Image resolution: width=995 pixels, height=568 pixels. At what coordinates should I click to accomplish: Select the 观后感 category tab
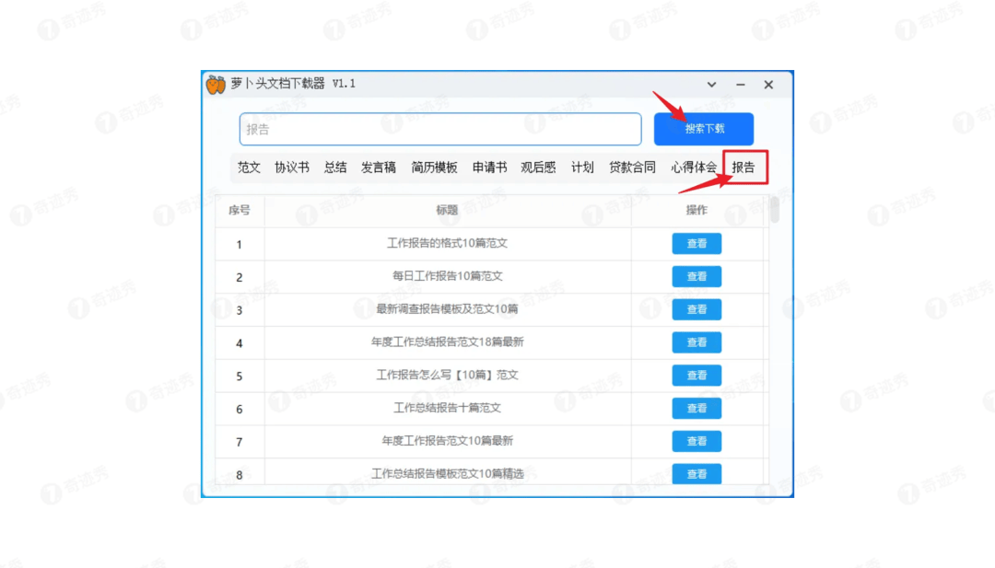click(x=538, y=168)
